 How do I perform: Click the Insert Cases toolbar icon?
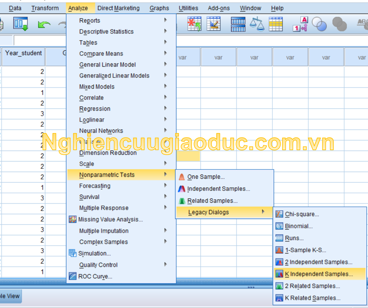point(194,24)
